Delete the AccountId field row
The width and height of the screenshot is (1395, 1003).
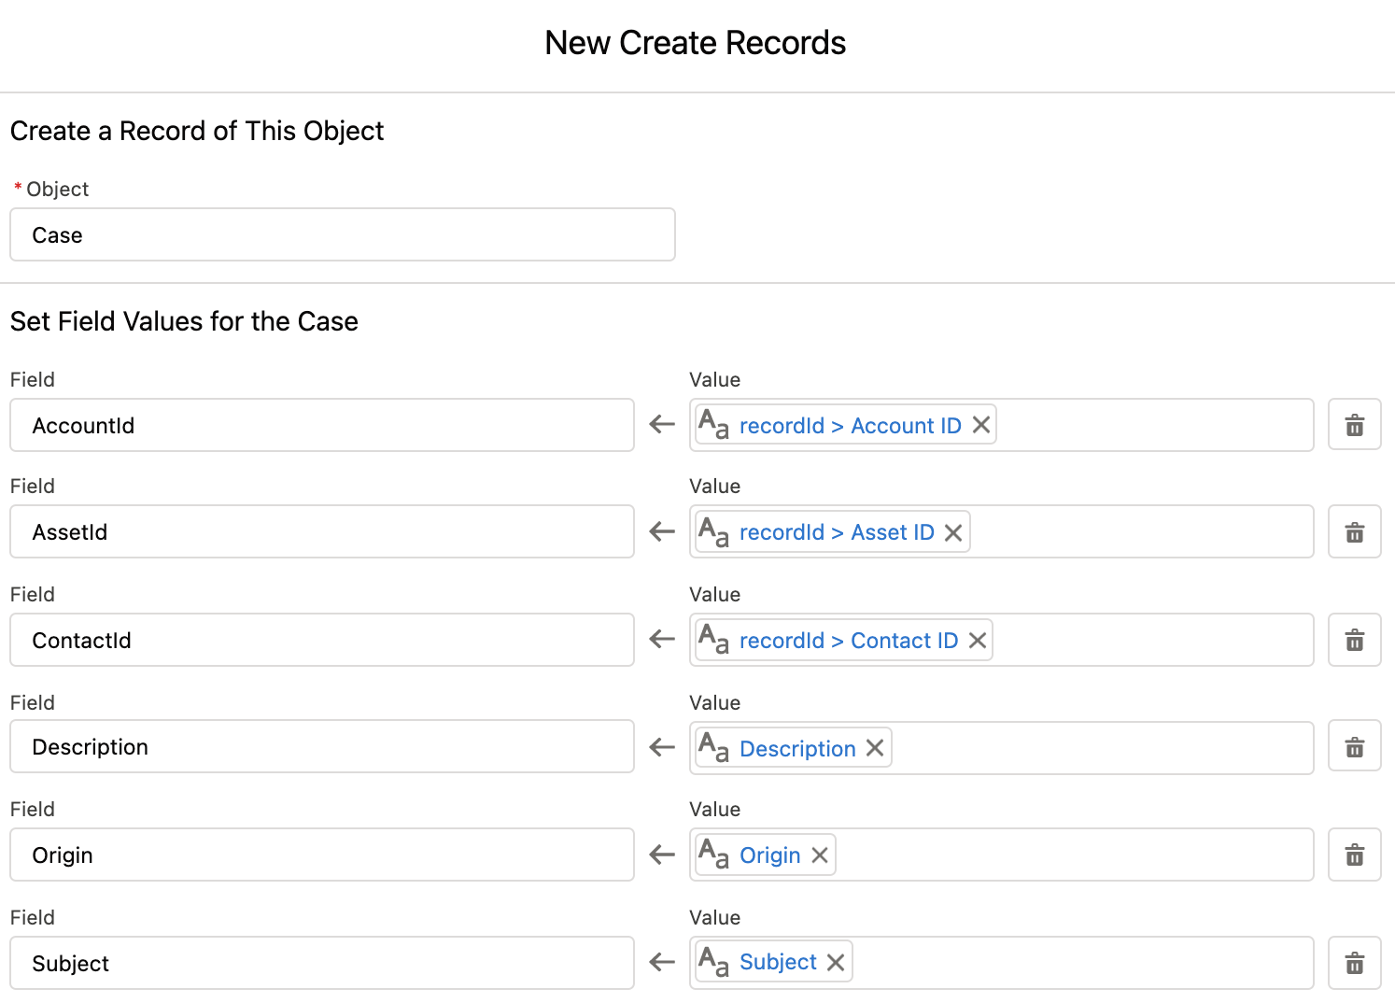(x=1355, y=424)
